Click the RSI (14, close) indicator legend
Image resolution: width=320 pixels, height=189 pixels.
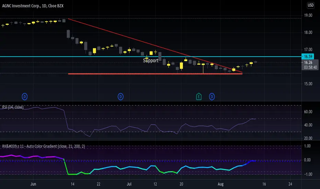(x=13, y=107)
